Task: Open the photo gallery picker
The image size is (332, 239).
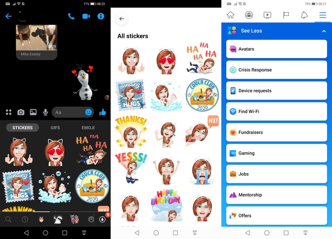Action: pyautogui.click(x=33, y=112)
